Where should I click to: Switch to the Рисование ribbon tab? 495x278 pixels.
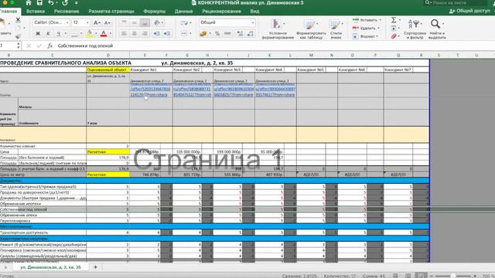67,11
